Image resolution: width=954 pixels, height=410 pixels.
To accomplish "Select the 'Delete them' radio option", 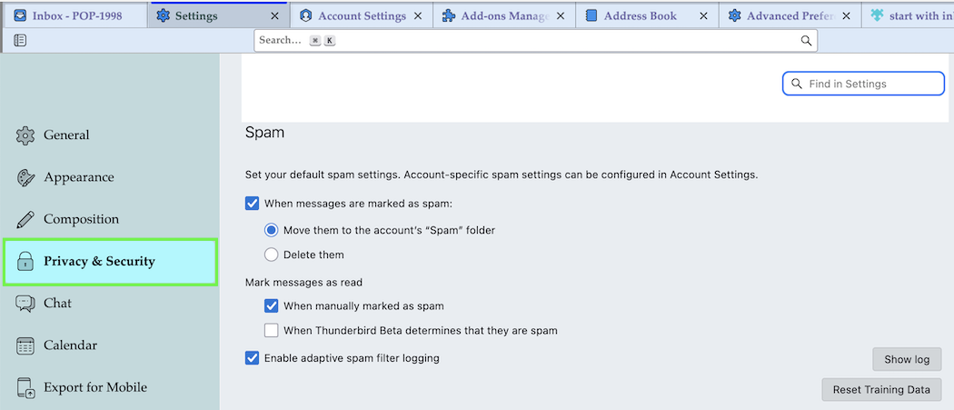I will point(271,255).
